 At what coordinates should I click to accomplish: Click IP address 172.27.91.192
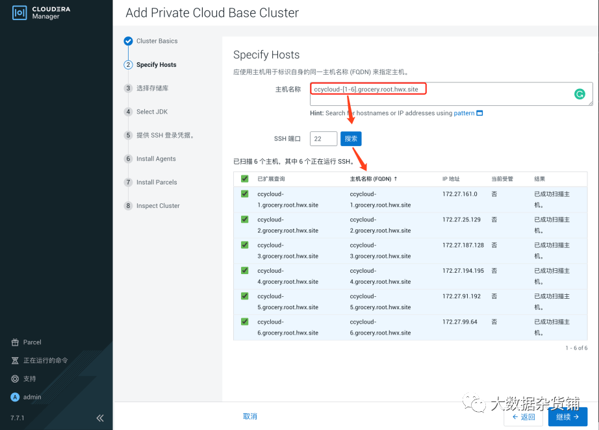(461, 296)
